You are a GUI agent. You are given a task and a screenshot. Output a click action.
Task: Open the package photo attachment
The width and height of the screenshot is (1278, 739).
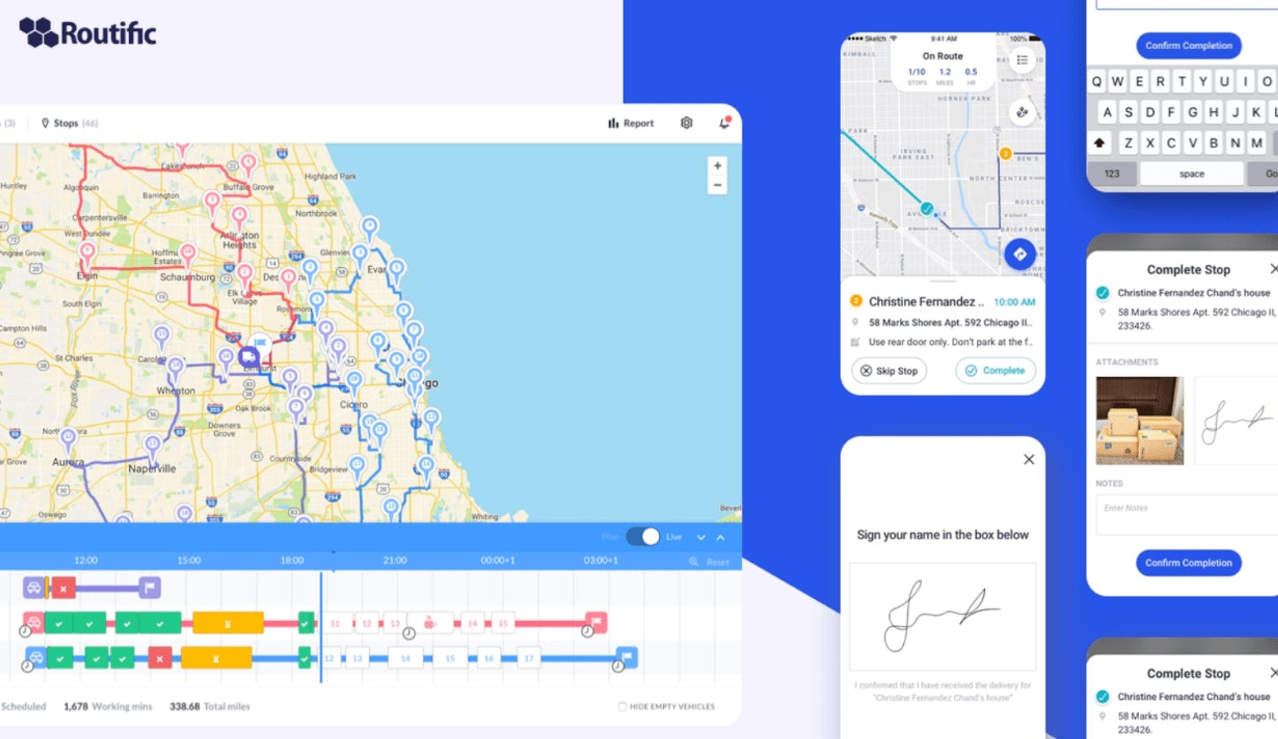(x=1140, y=420)
